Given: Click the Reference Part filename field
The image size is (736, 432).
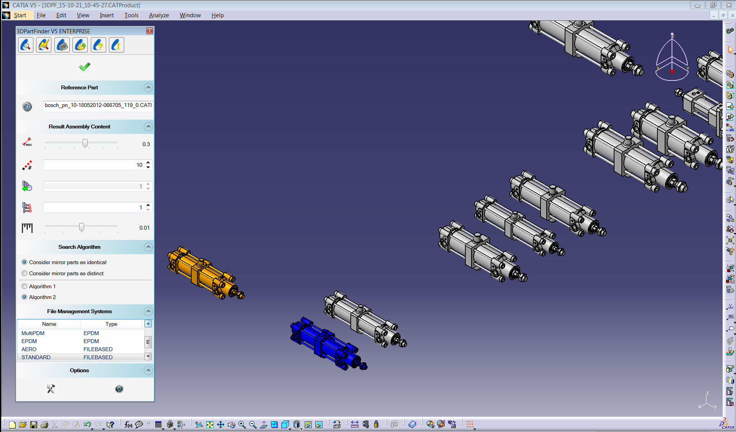Looking at the screenshot, I should pos(98,105).
